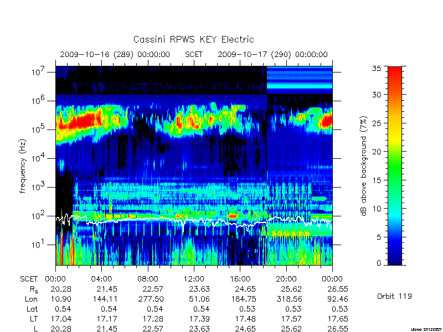Click 21.45 in the Rs row
The width and height of the screenshot is (443, 332).
coord(107,289)
